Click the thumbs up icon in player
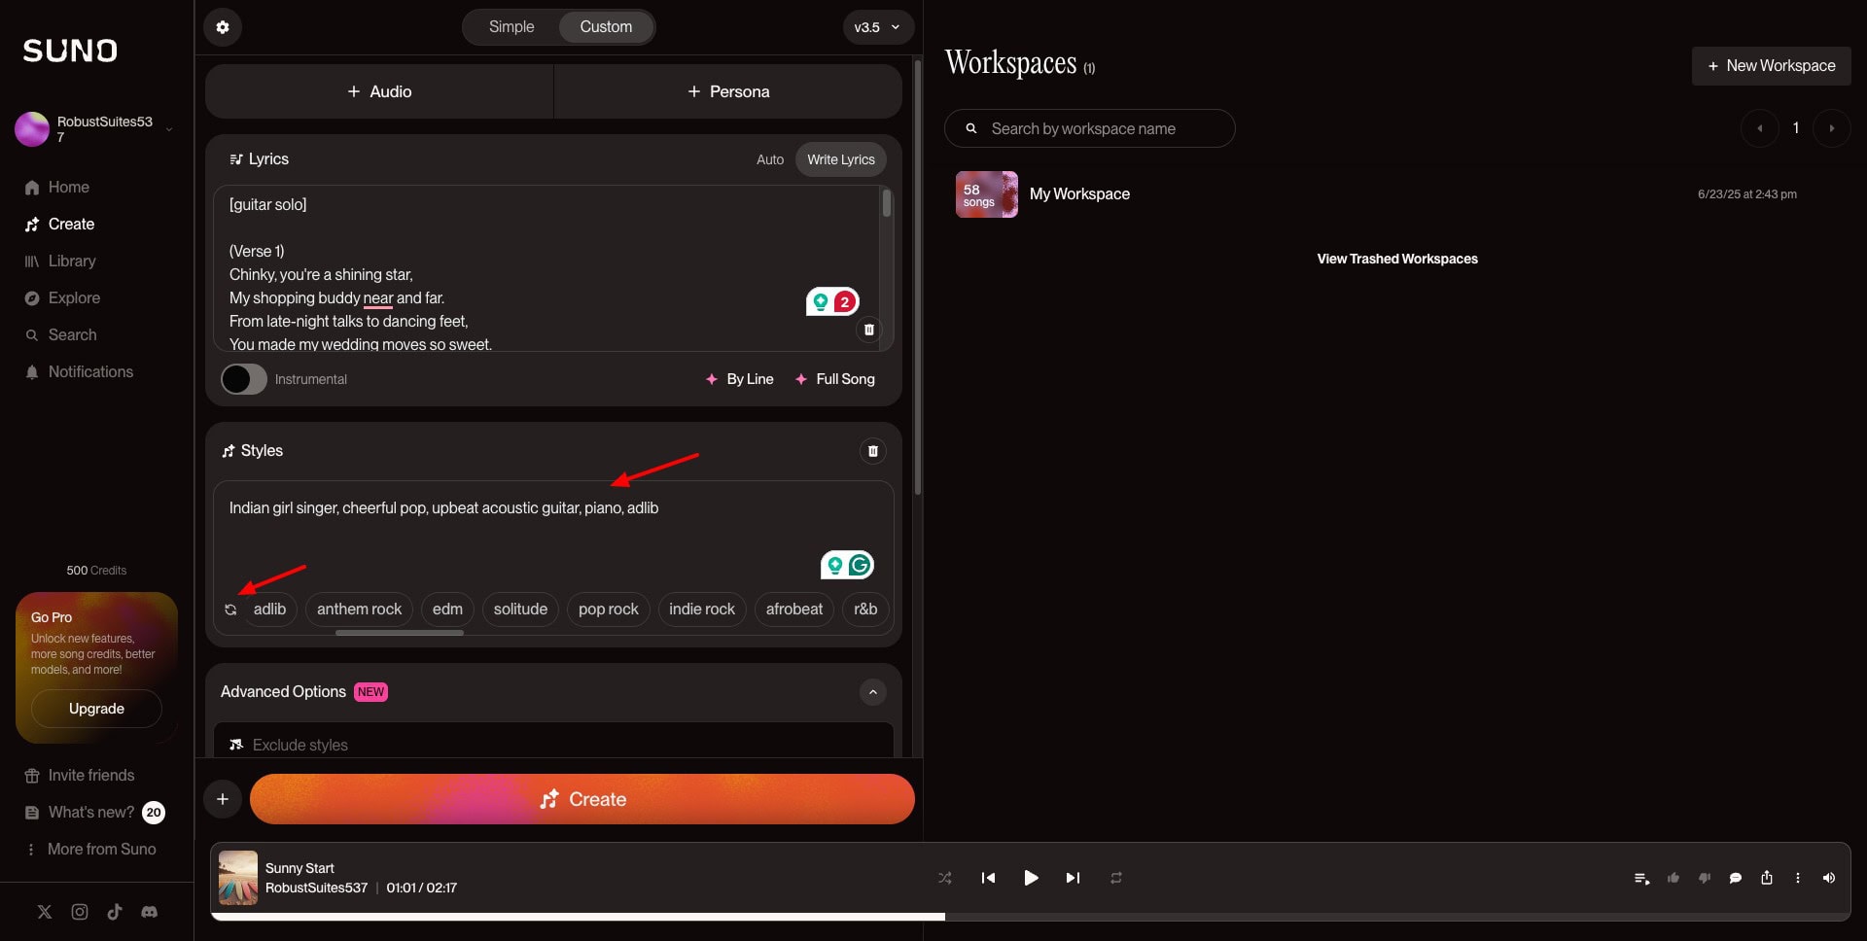1867x941 pixels. pyautogui.click(x=1673, y=878)
